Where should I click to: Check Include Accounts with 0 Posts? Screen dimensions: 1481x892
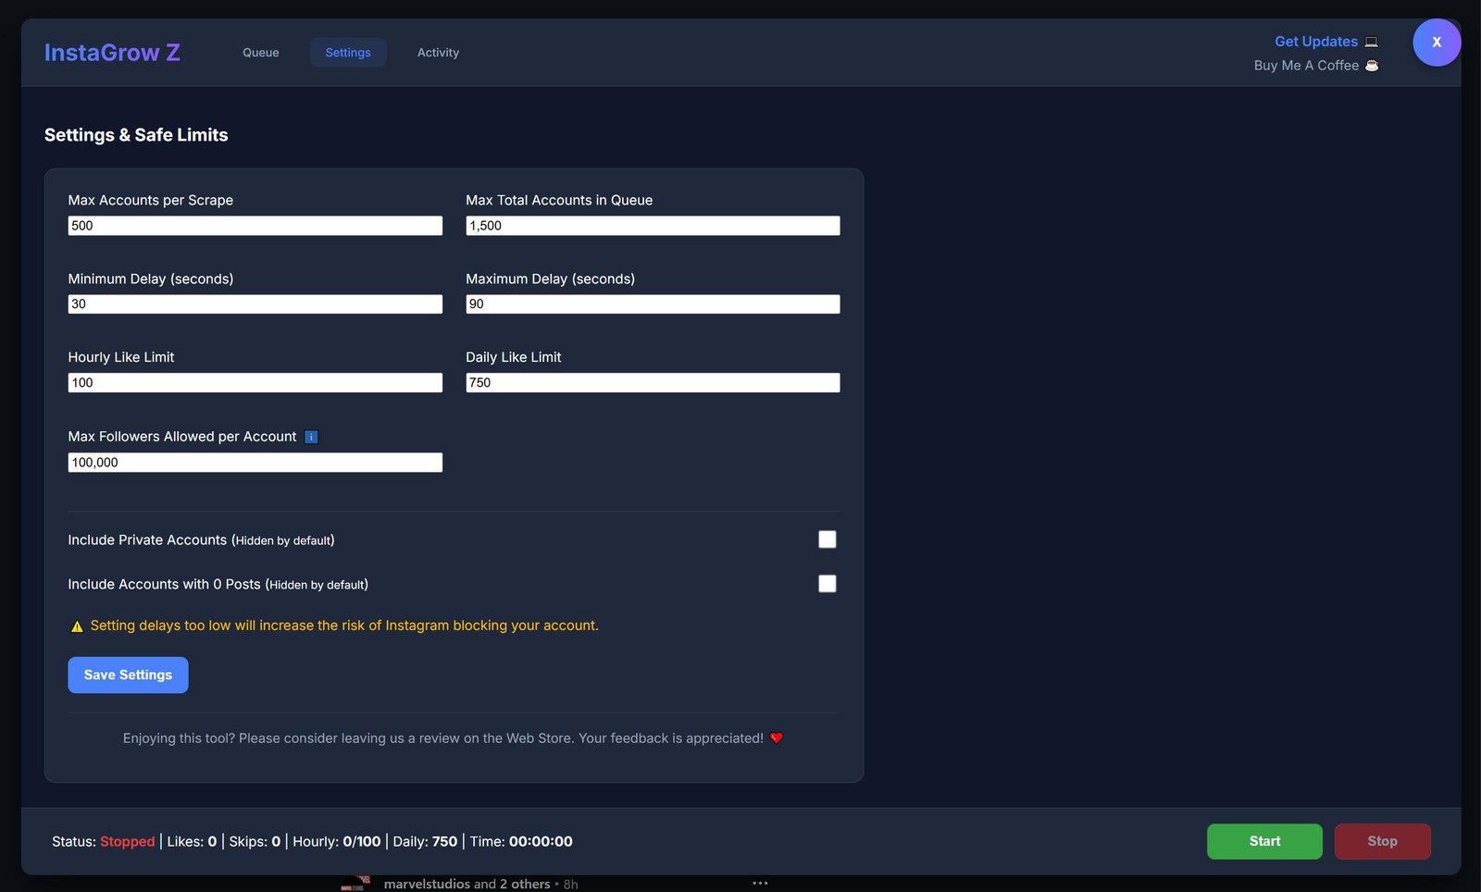(x=826, y=583)
